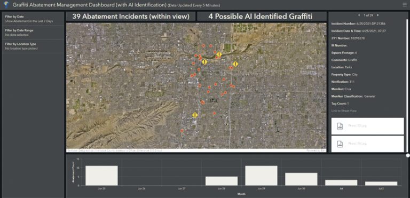Click the southernmost red abatement marker

coord(182,131)
